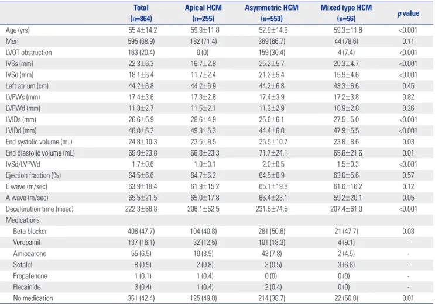435x304 pixels.
Task: Click Deceleration time total value 222.3±68.8
Action: coord(141,209)
